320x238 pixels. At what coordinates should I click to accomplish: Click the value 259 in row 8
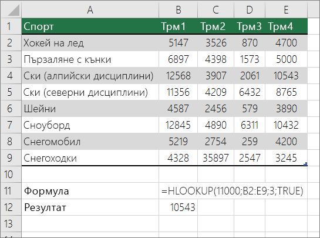tap(250, 142)
